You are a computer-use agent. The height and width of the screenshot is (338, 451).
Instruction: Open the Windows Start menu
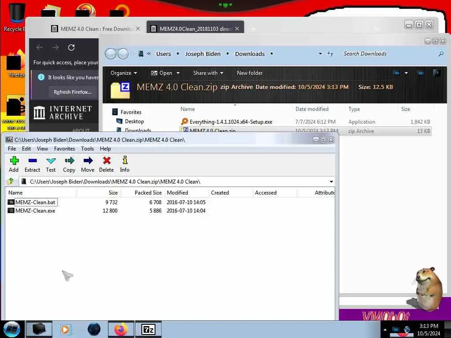pos(11,329)
